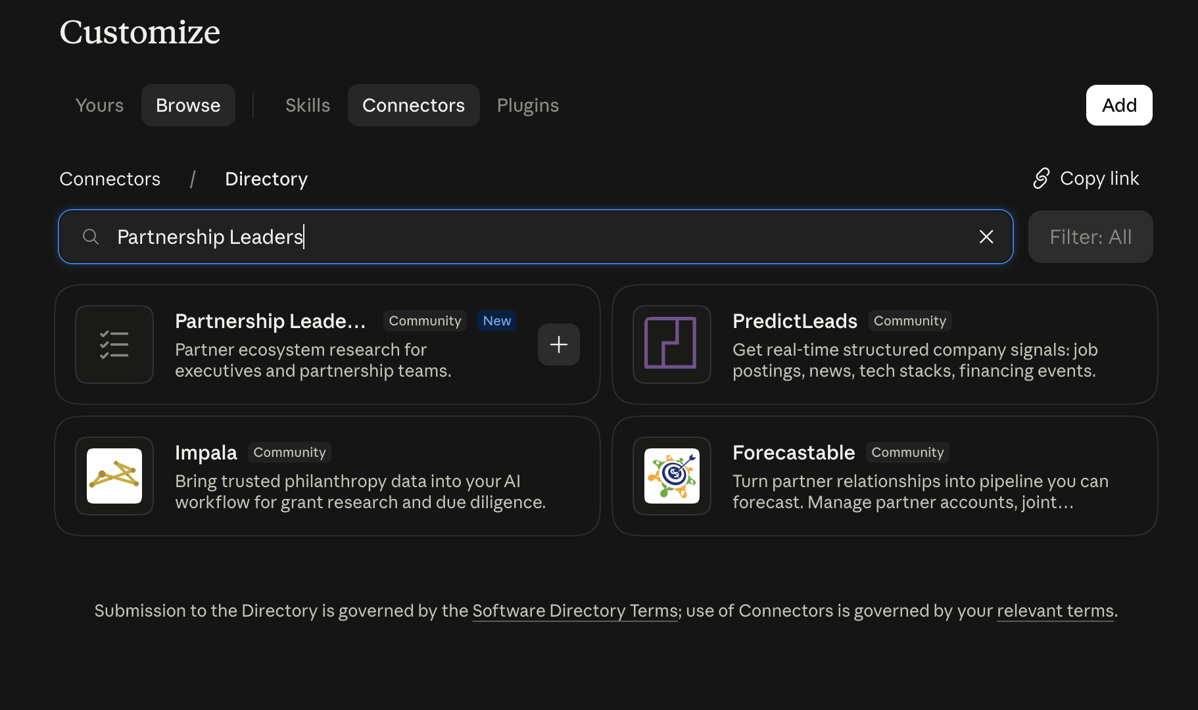Click the Forecastable target logo
The image size is (1198, 710).
click(671, 476)
